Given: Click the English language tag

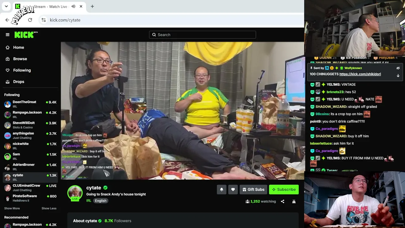Looking at the screenshot, I should click(x=101, y=201).
